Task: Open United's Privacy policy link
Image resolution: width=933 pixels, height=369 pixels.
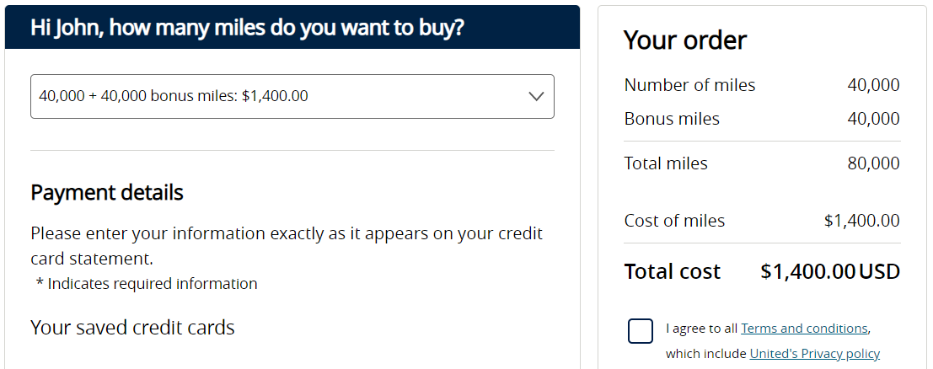Action: (x=815, y=354)
